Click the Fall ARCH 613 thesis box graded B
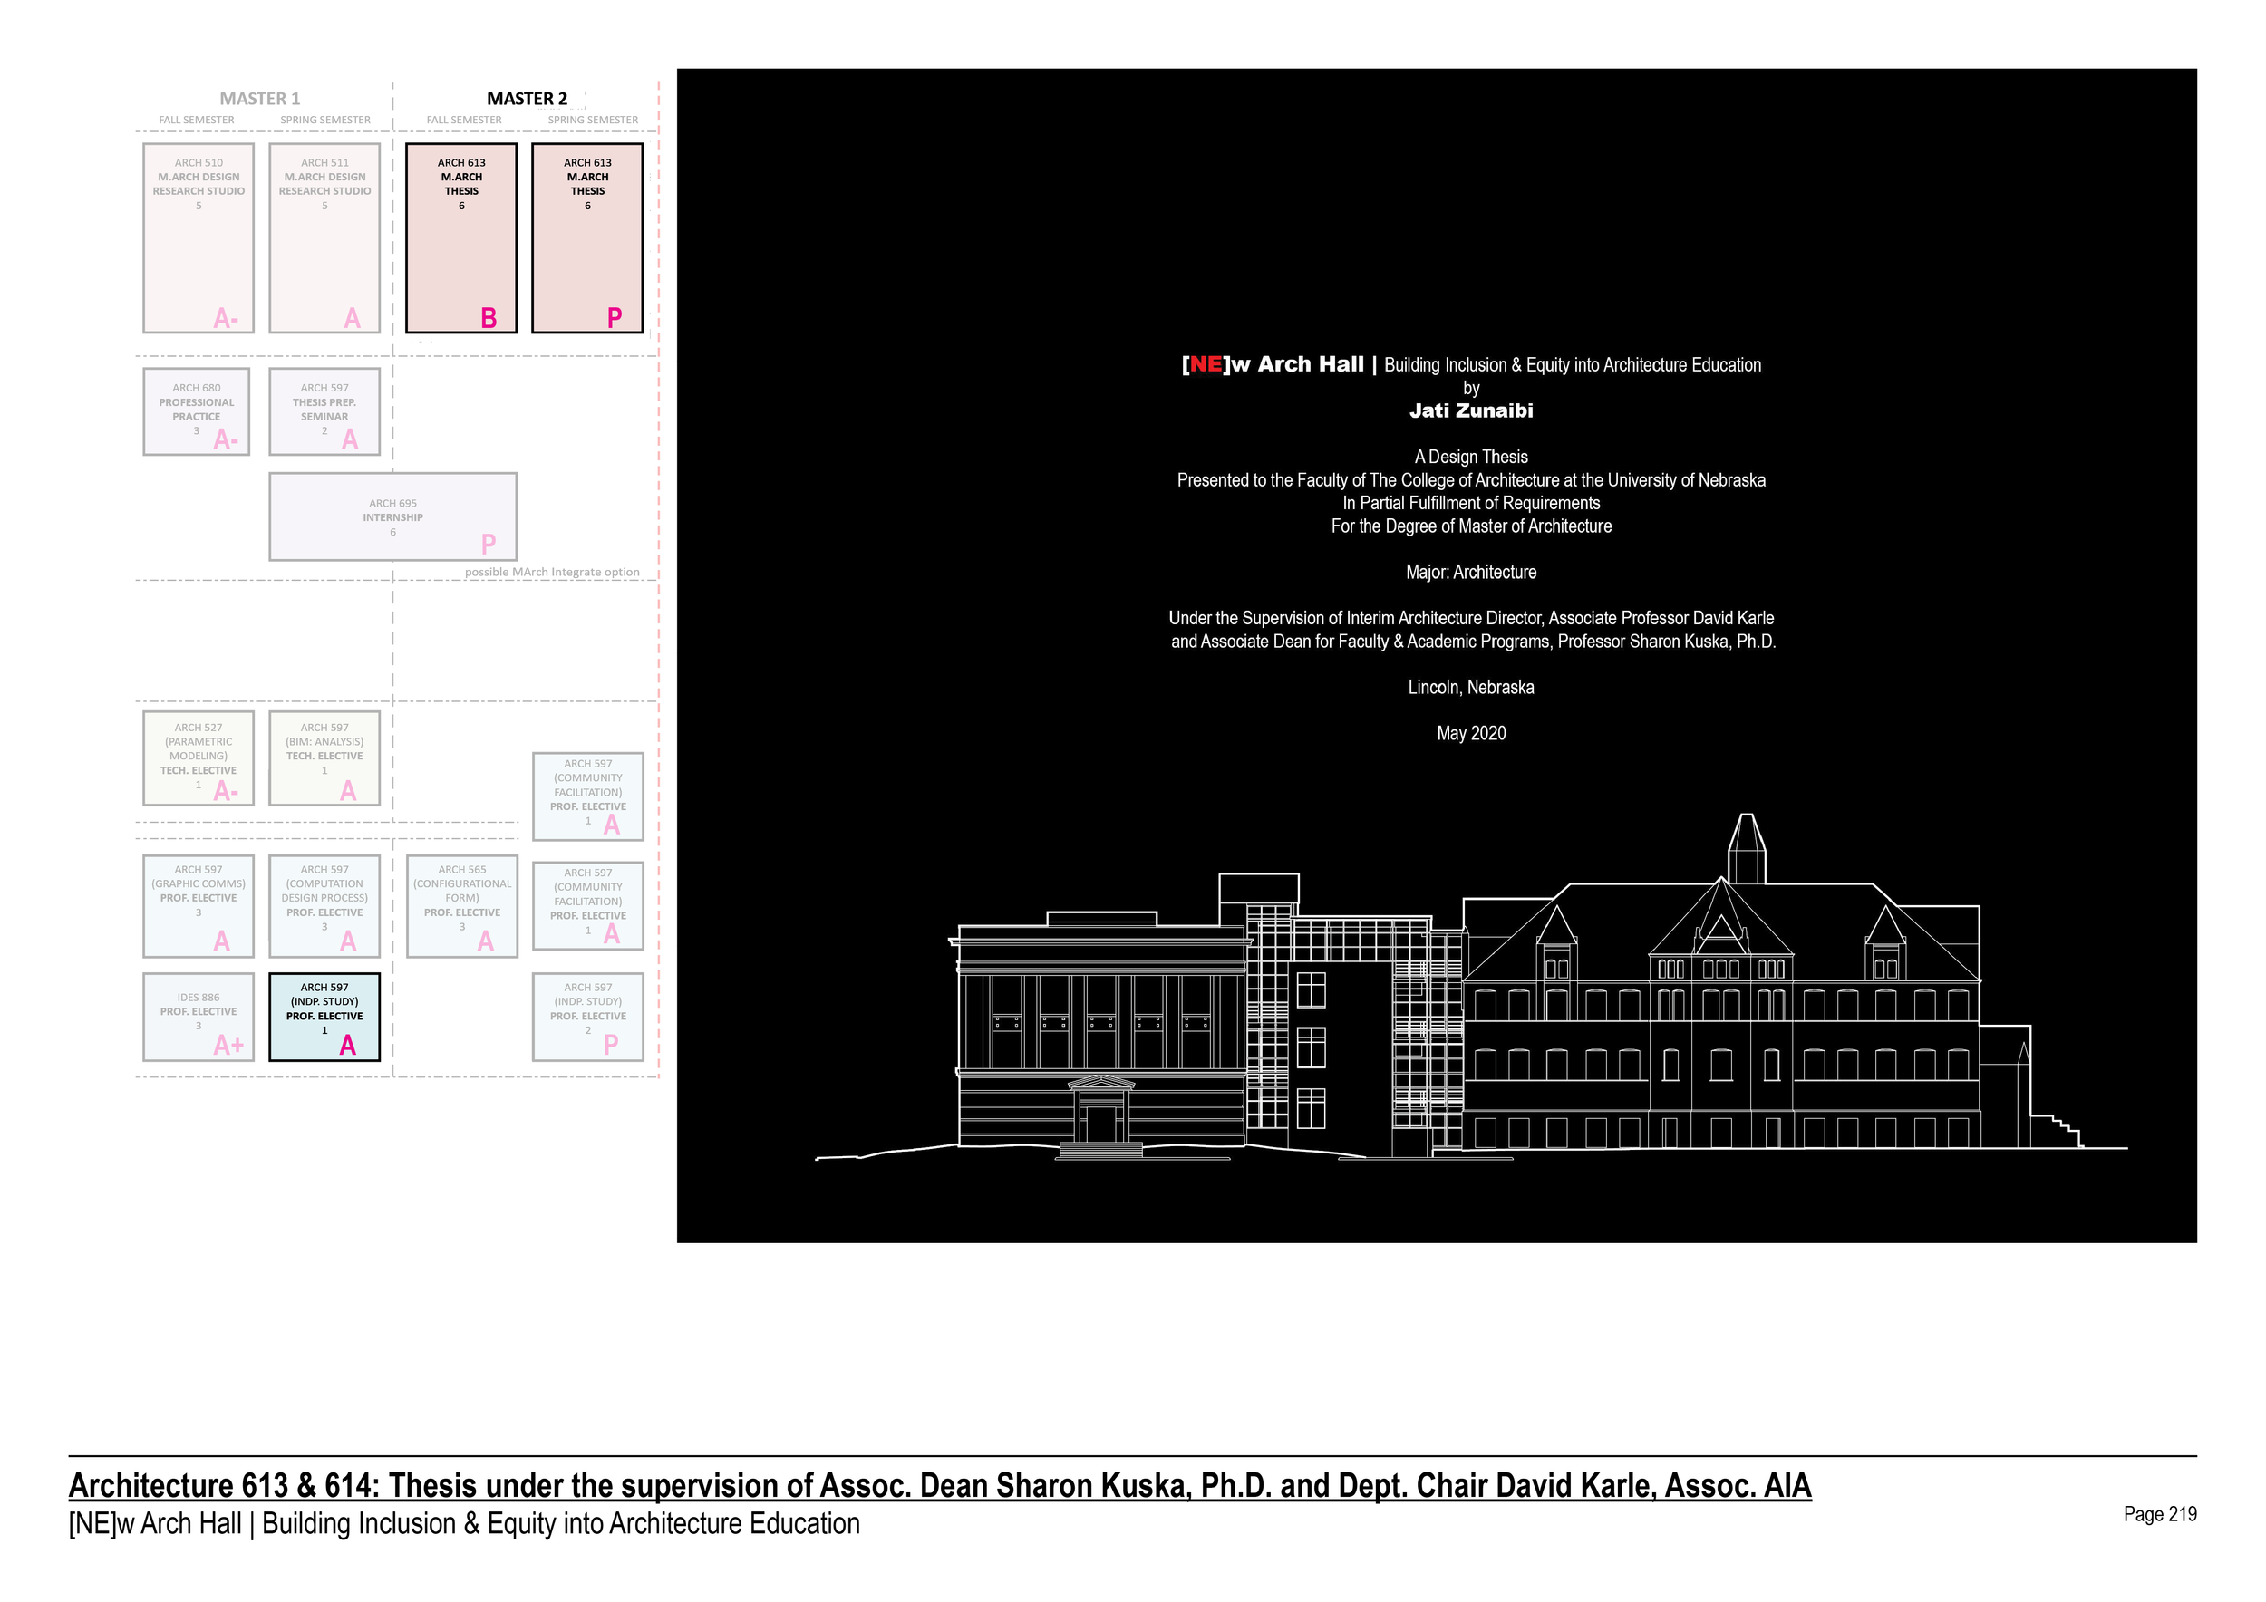Viewport: 2266px width, 1602px height. click(460, 237)
